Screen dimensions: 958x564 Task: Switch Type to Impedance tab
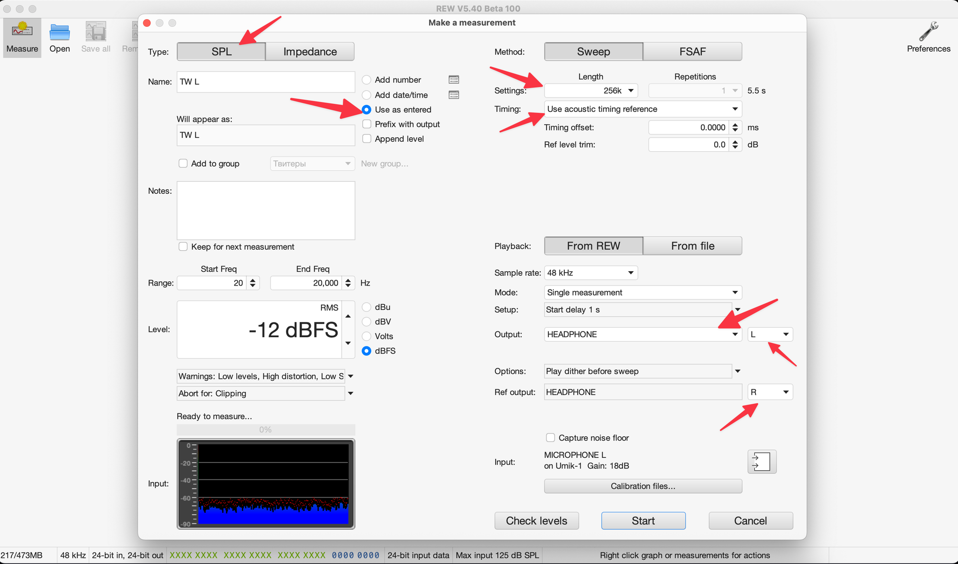point(310,52)
